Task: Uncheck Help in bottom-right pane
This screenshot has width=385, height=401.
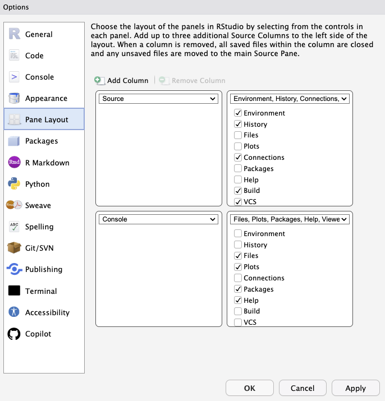Action: (238, 300)
